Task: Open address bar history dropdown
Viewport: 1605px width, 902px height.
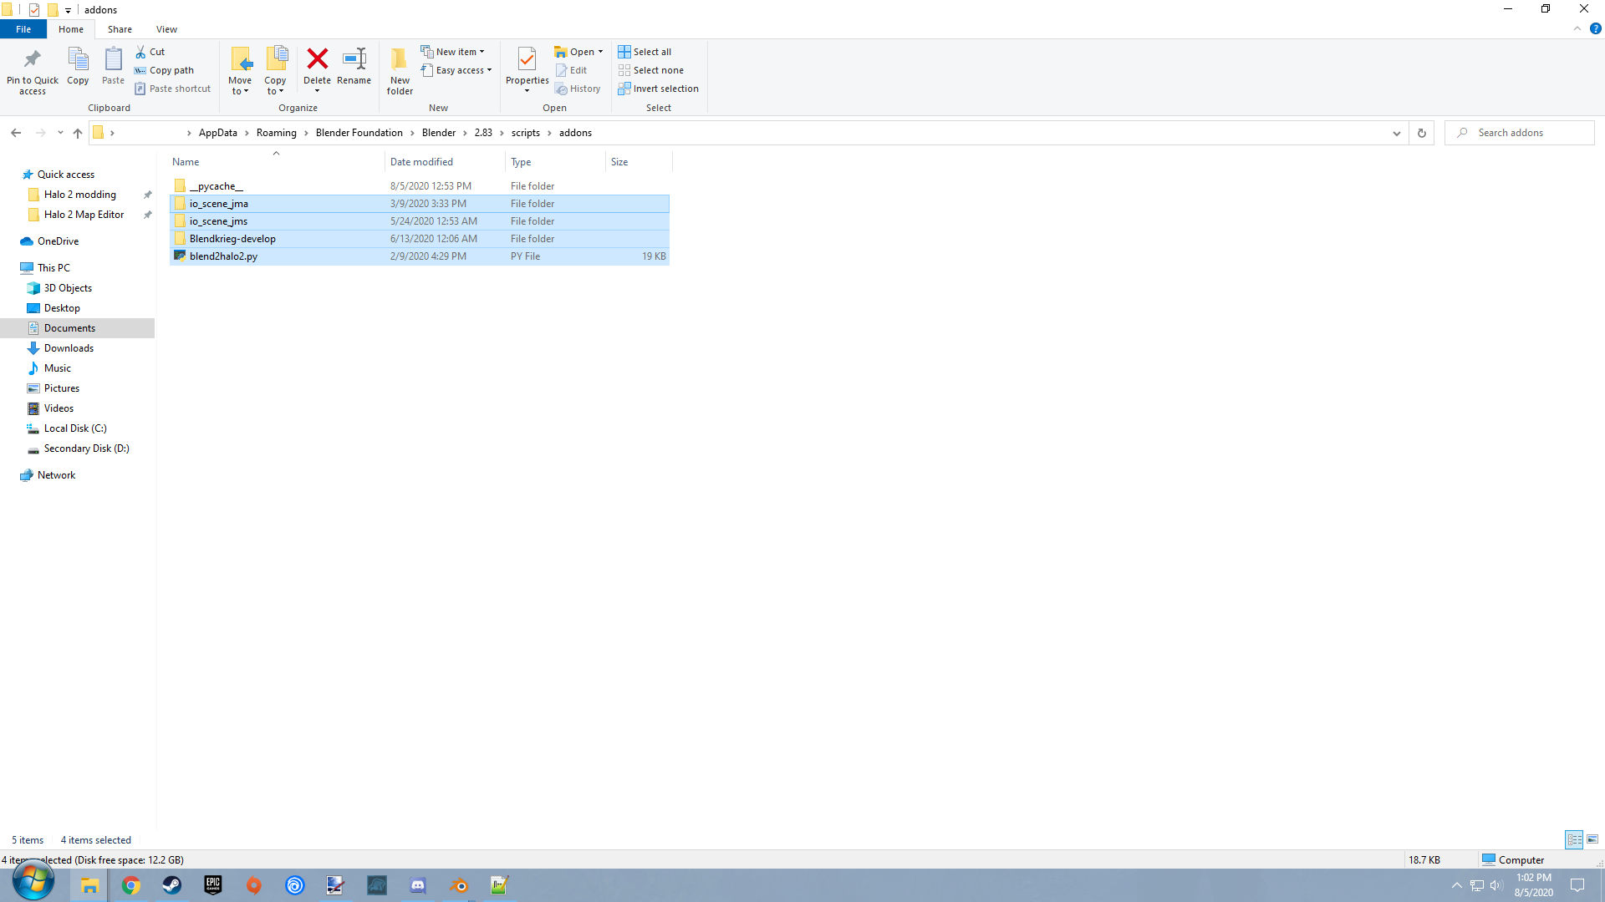Action: click(1396, 133)
